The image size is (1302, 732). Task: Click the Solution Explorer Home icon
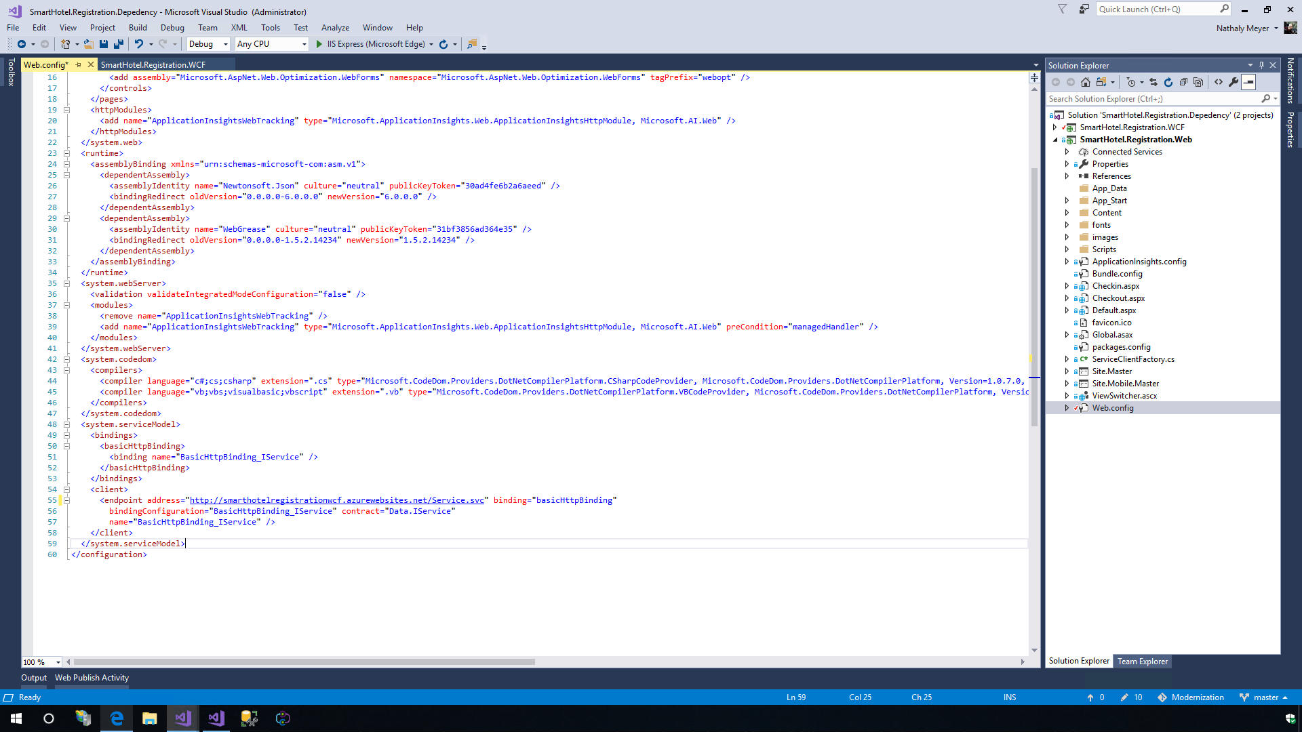click(1086, 82)
